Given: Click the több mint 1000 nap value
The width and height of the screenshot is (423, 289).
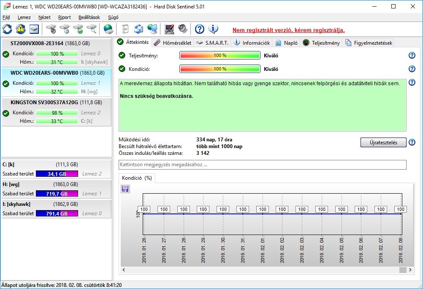Looking at the screenshot, I should [220, 146].
